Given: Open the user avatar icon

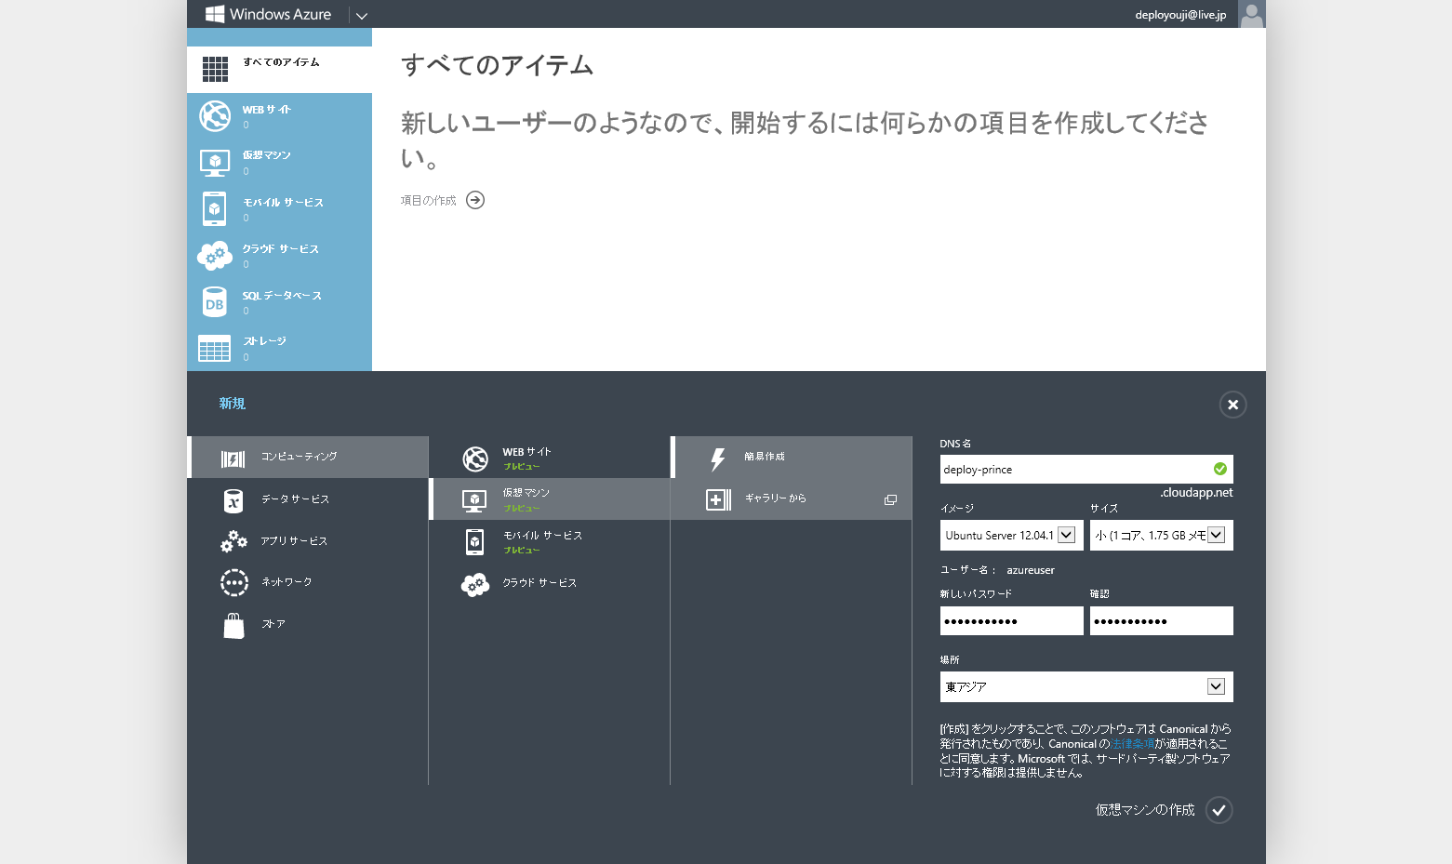Looking at the screenshot, I should [x=1252, y=14].
